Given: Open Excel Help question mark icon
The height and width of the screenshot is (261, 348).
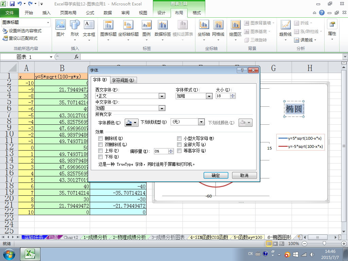Looking at the screenshot, I should click(322, 13).
